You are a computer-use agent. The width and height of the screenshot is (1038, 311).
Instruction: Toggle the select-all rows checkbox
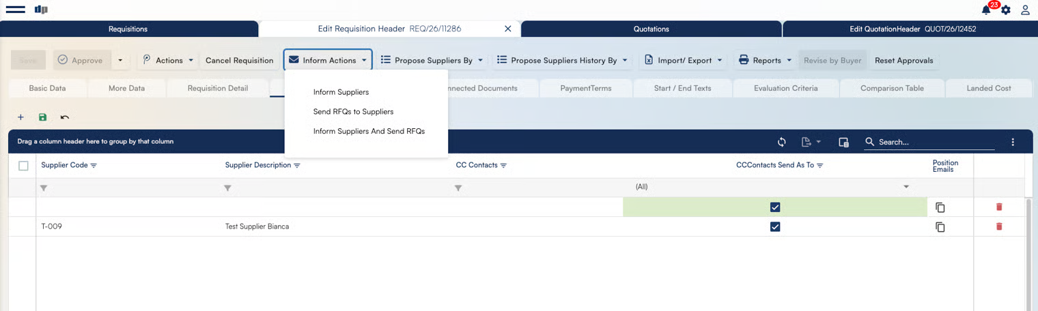tap(23, 166)
